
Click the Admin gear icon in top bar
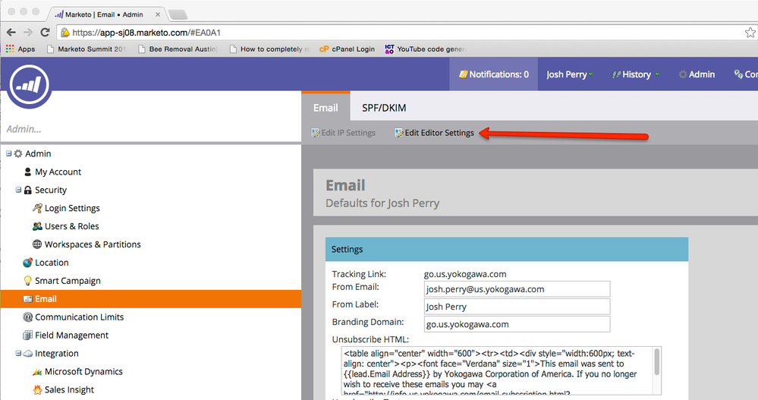683,74
